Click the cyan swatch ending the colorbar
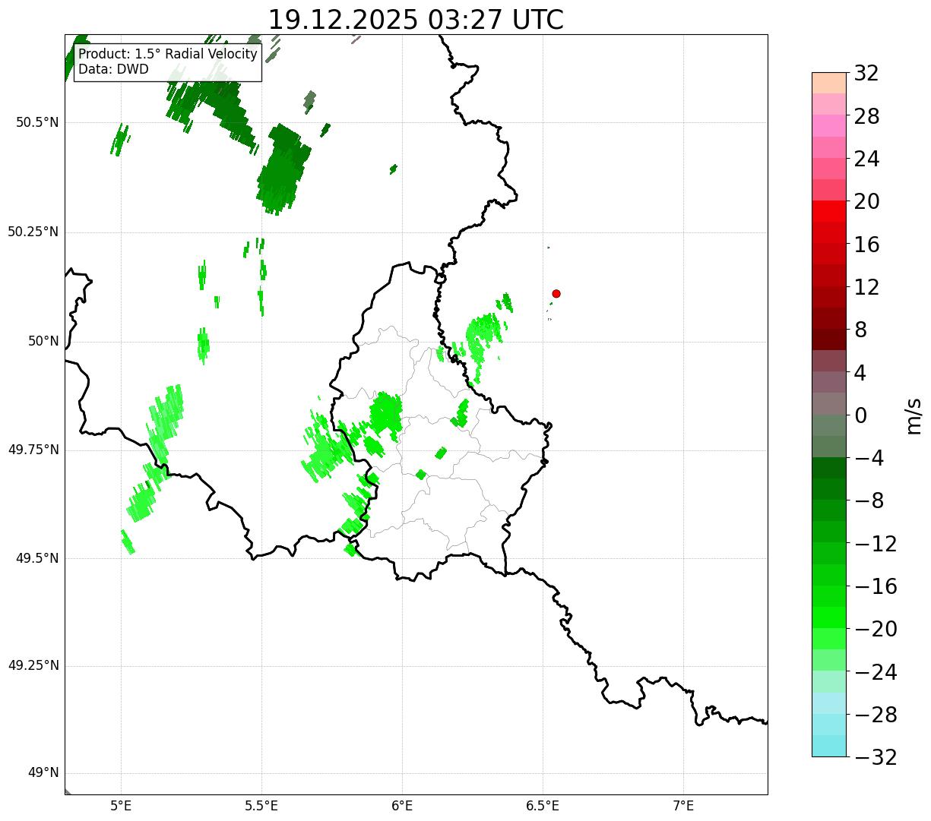The width and height of the screenshot is (931, 821). click(829, 746)
